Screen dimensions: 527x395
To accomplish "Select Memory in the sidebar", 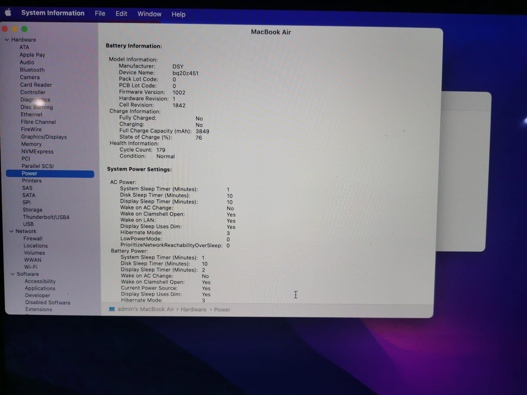I will click(31, 144).
